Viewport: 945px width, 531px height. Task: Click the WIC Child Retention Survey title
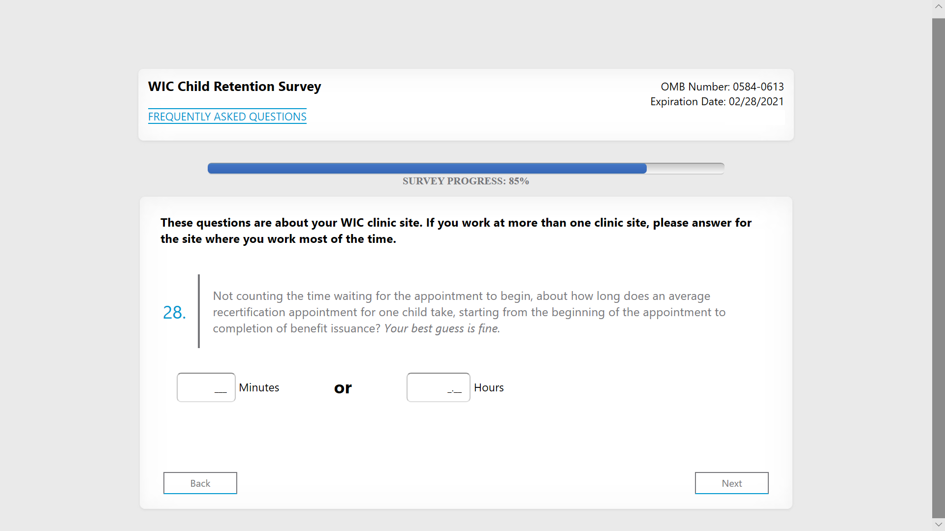click(x=234, y=87)
